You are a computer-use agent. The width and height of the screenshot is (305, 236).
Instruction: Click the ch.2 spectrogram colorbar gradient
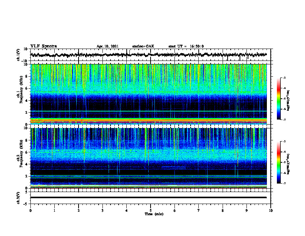pyautogui.click(x=279, y=162)
